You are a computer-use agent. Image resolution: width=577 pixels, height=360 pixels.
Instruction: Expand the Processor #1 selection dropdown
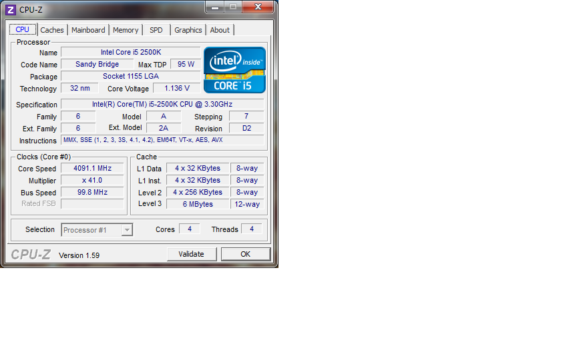pos(127,230)
